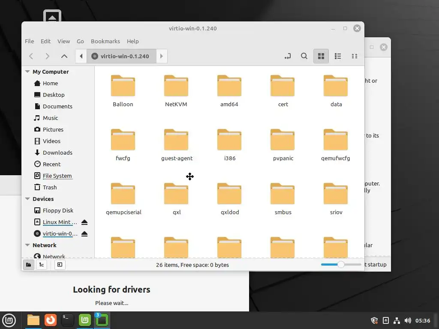
Task: Switch to compact view
Action: pyautogui.click(x=355, y=56)
